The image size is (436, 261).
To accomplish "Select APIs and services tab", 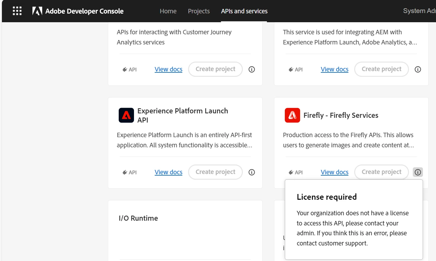I will [244, 11].
